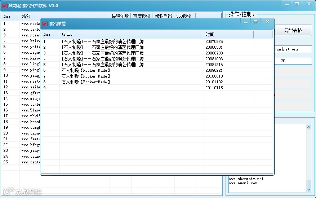Select main list row 23 www.jiny domain
This screenshot has width=316, height=198.
point(31,151)
